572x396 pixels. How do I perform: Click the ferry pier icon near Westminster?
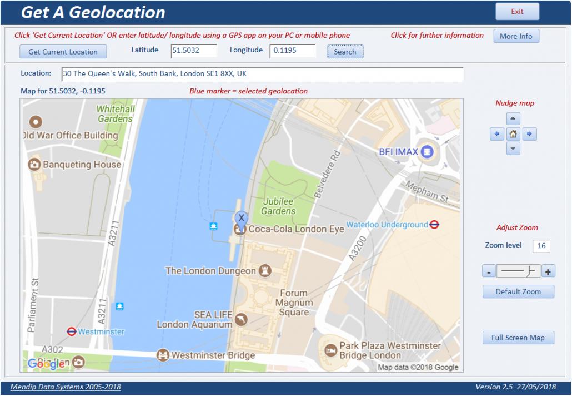pos(119,306)
